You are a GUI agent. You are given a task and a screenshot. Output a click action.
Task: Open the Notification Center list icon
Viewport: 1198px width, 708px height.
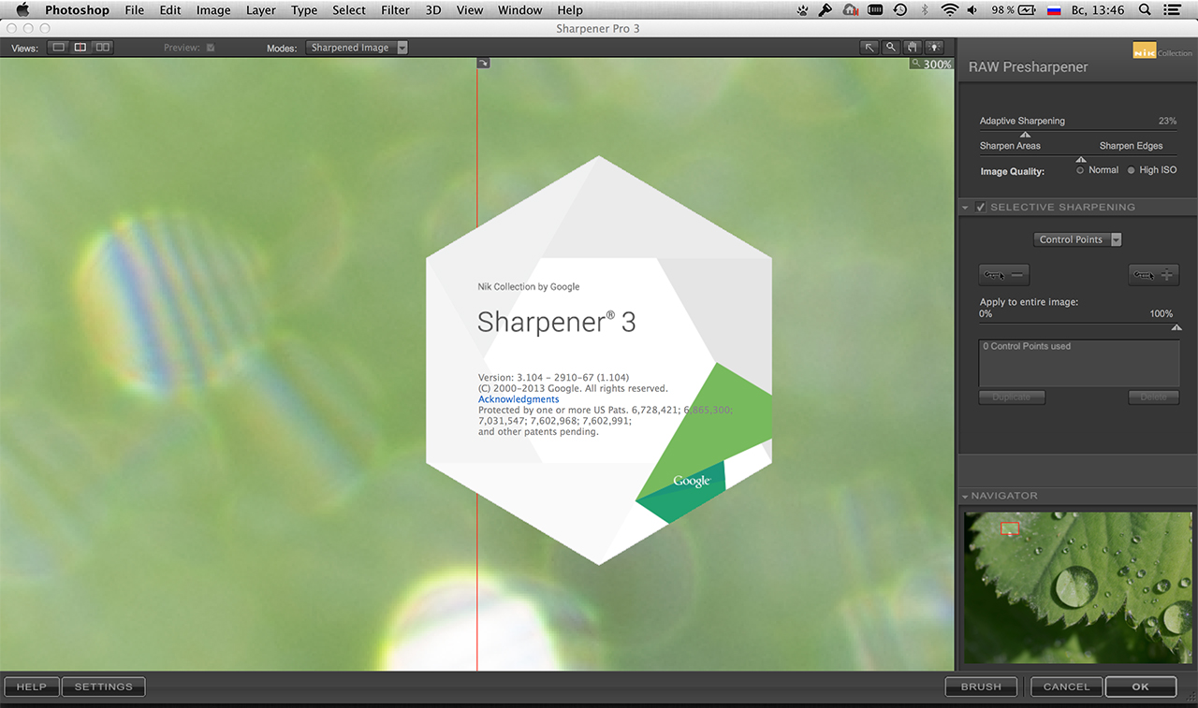1174,10
